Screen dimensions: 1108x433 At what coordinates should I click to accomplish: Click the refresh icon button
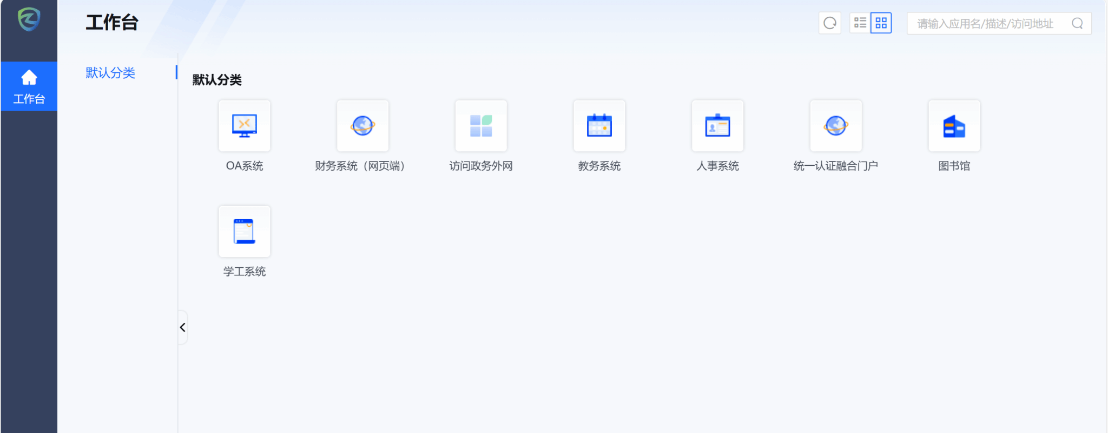tap(830, 23)
